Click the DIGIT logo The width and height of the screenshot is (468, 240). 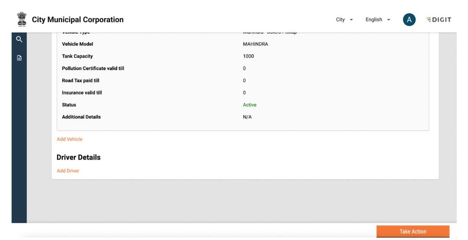point(439,20)
